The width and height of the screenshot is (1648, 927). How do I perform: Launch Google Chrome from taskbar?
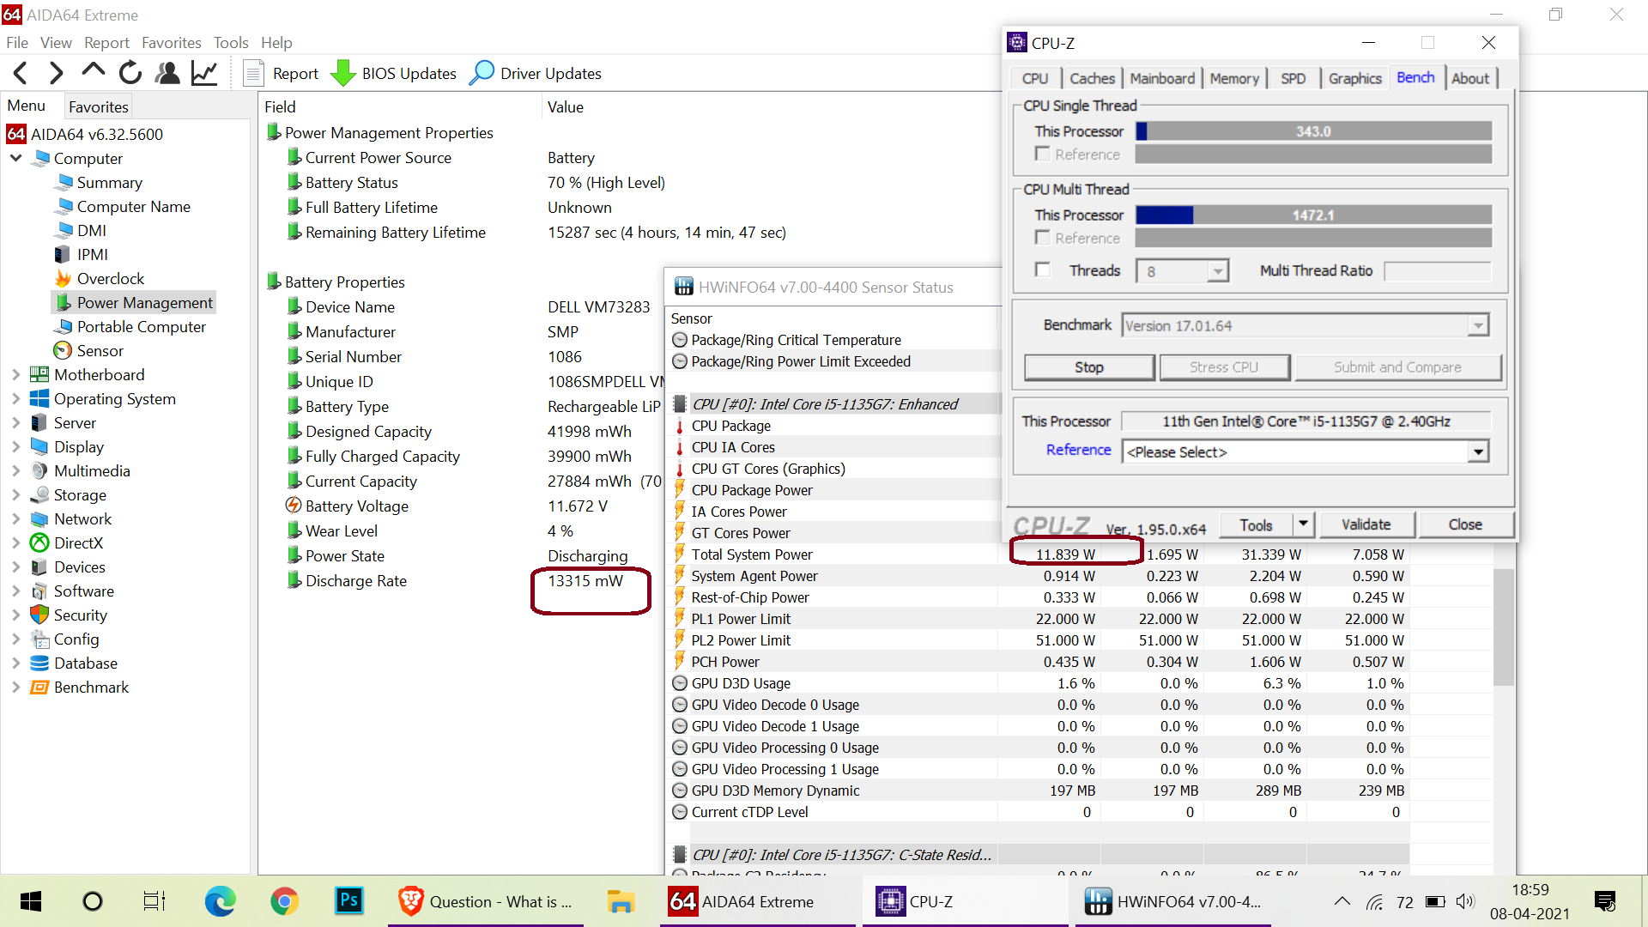(x=285, y=901)
